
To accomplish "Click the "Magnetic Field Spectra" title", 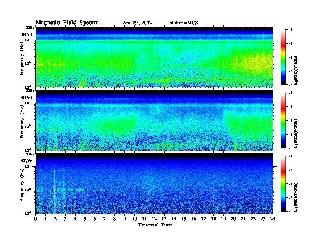I will click(67, 23).
